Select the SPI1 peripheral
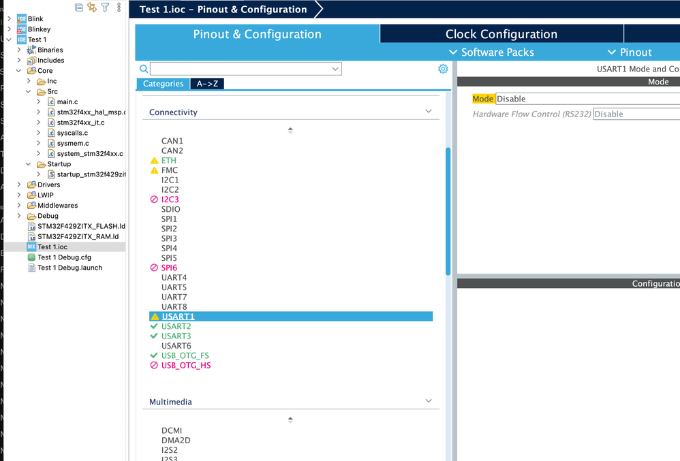Viewport: 680px width, 461px height. click(x=169, y=219)
